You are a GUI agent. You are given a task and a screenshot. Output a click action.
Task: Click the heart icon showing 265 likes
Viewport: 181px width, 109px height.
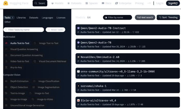140,61
